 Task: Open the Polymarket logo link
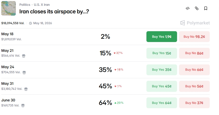click(195, 23)
